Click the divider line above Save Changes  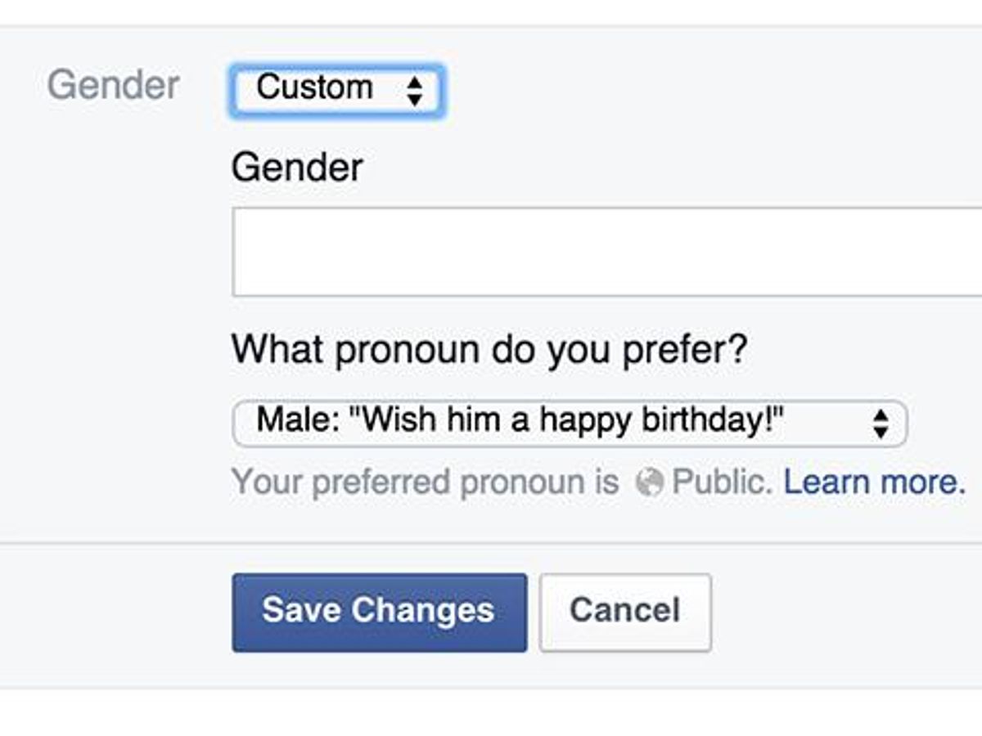(x=491, y=543)
